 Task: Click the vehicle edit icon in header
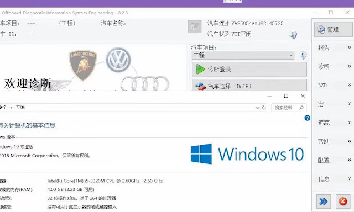click(194, 26)
